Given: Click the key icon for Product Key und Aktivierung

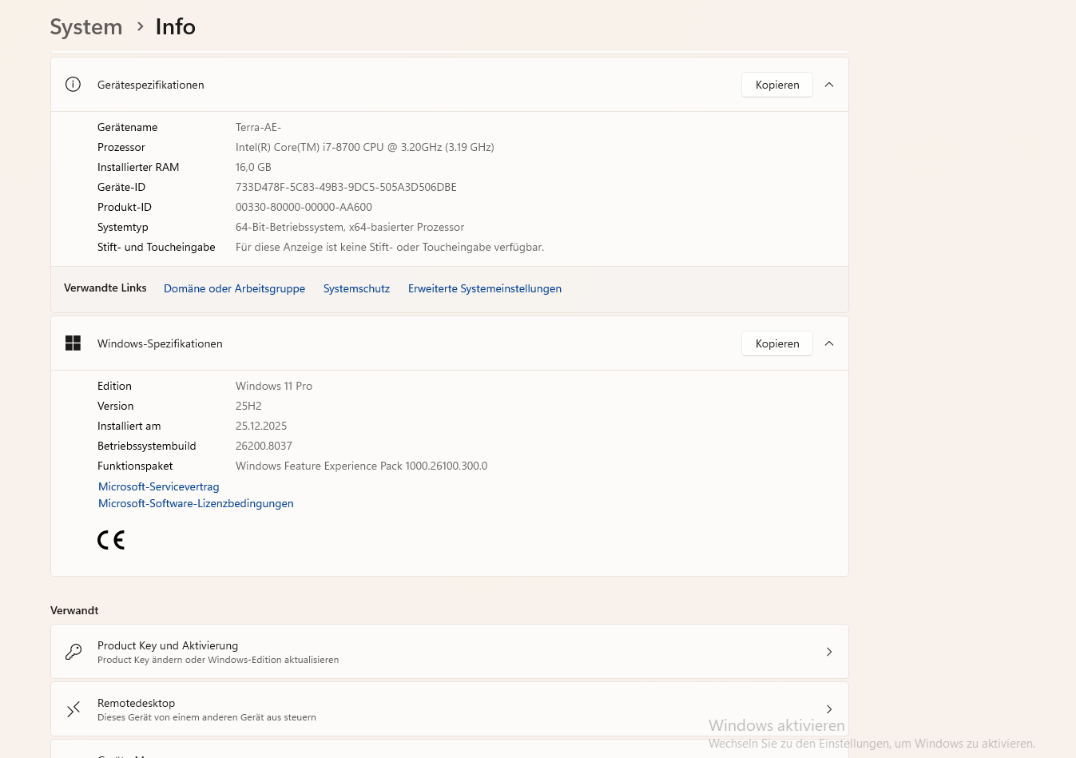Looking at the screenshot, I should click(73, 652).
